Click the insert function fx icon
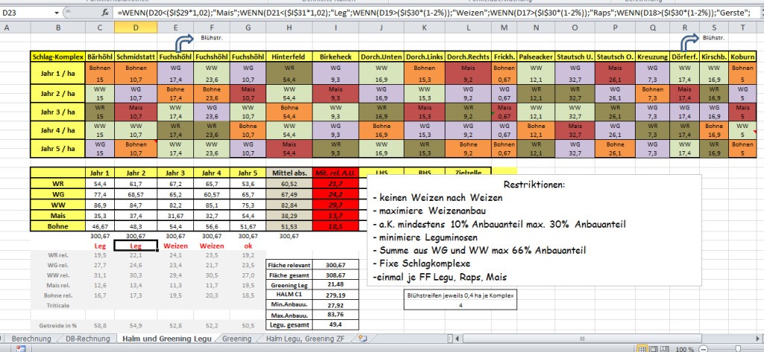764x352 pixels. click(x=107, y=13)
